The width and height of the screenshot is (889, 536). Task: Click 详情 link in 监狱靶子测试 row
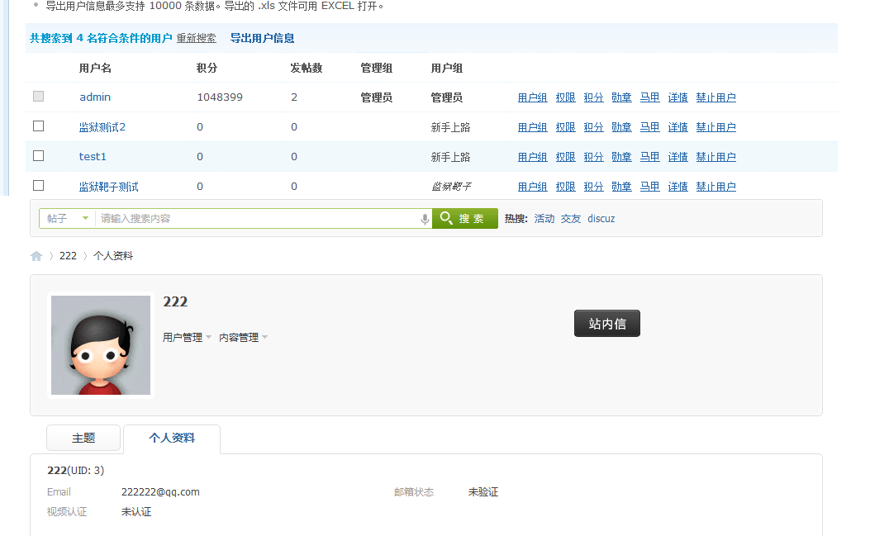coord(677,187)
